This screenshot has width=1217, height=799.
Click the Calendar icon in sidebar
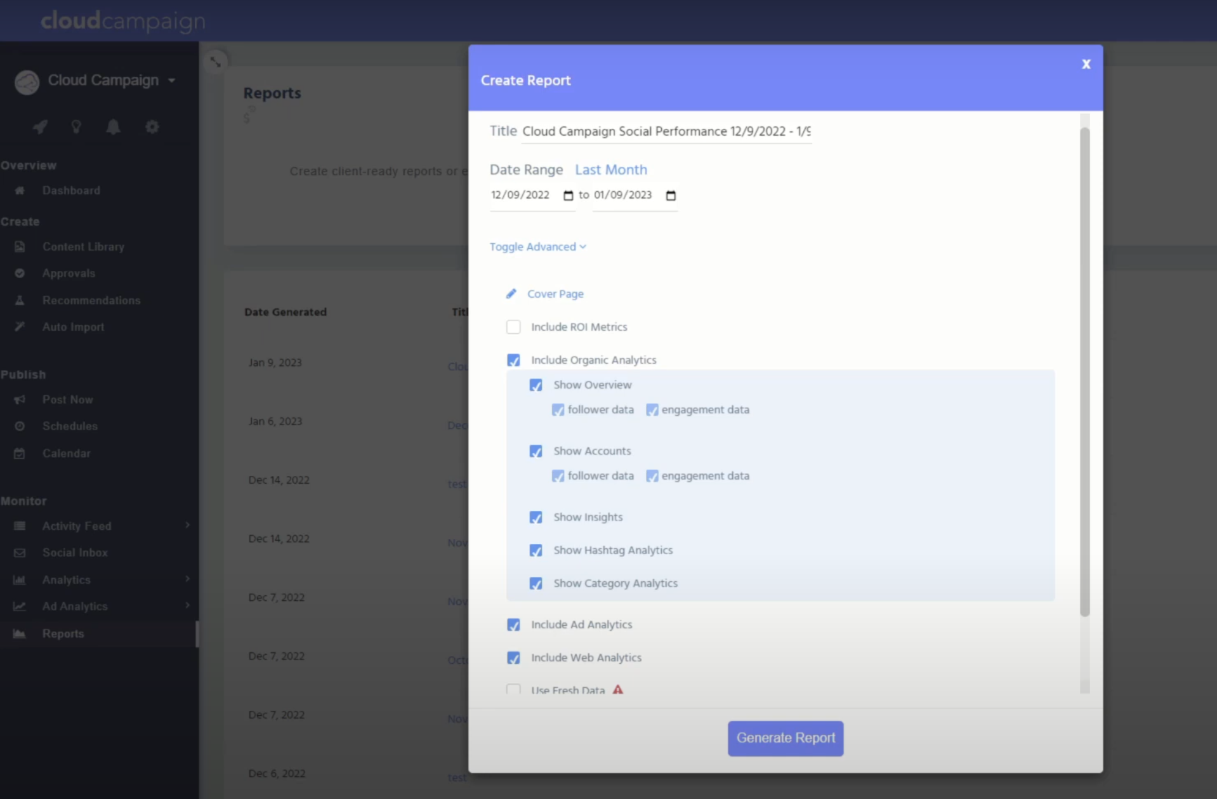[x=20, y=453]
